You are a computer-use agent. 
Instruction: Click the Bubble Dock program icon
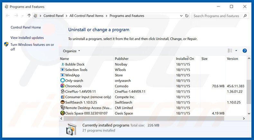click(62, 64)
